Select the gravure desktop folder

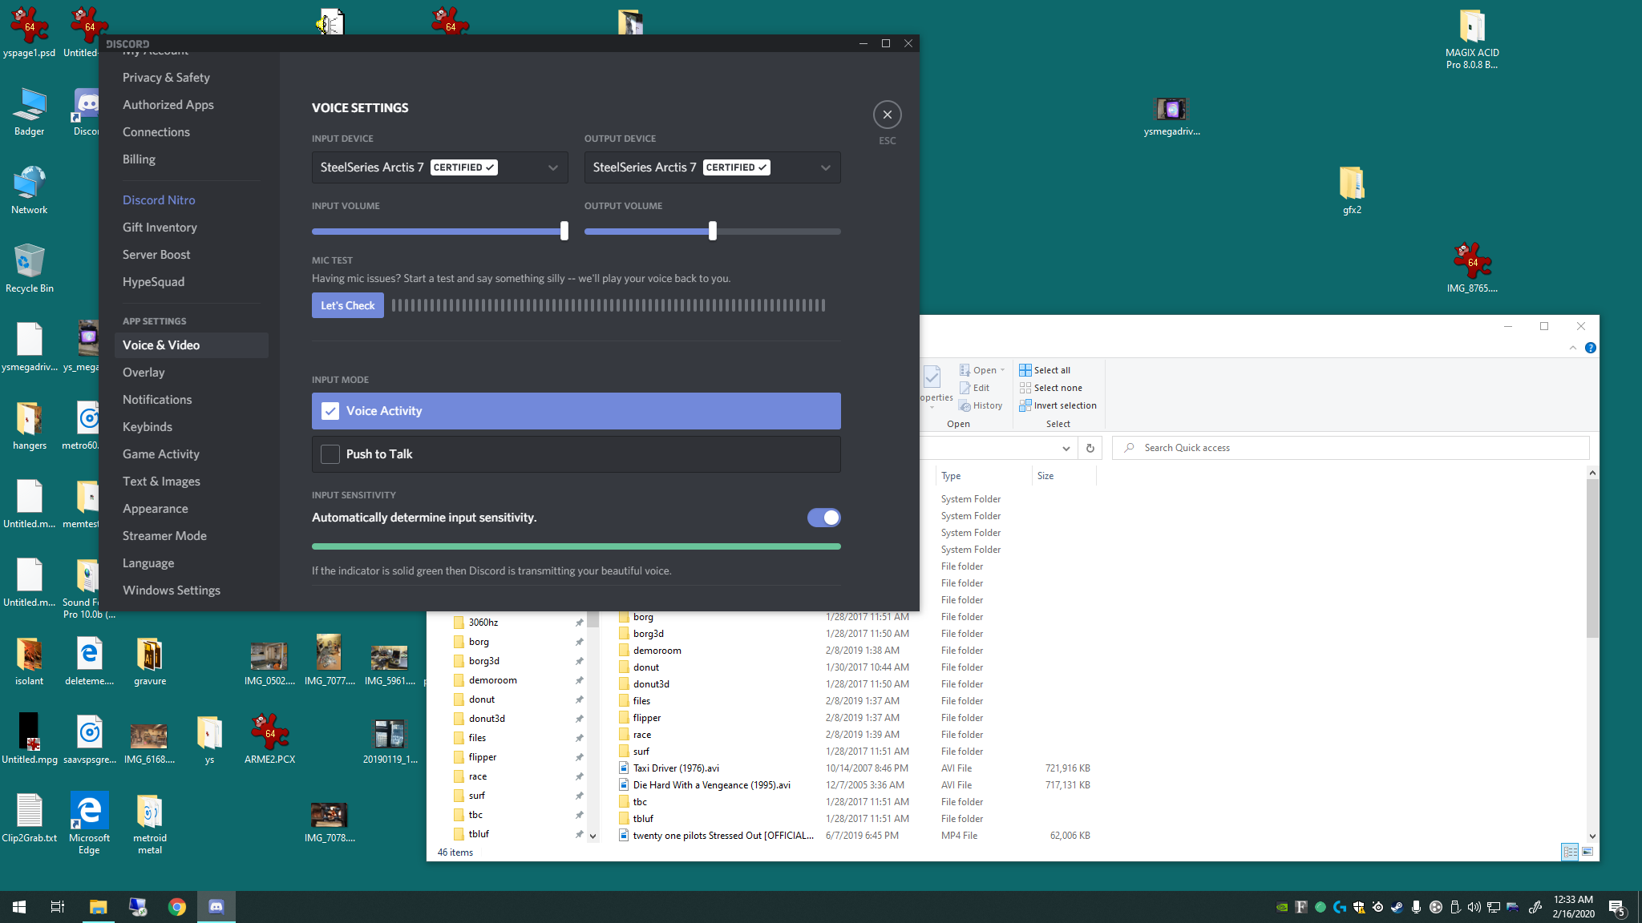(150, 661)
